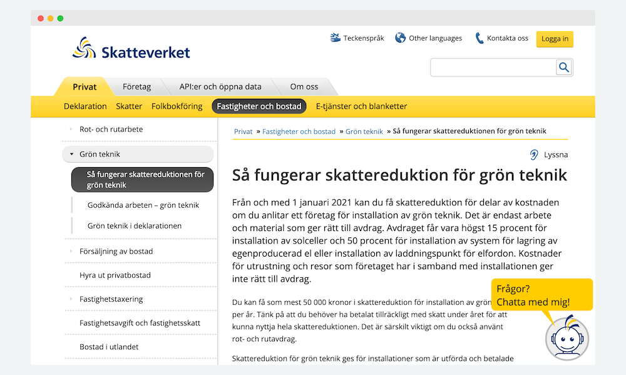Screen dimensions: 626x375
Task: Open Bostad i utlandet sidebar link
Action: [109, 347]
